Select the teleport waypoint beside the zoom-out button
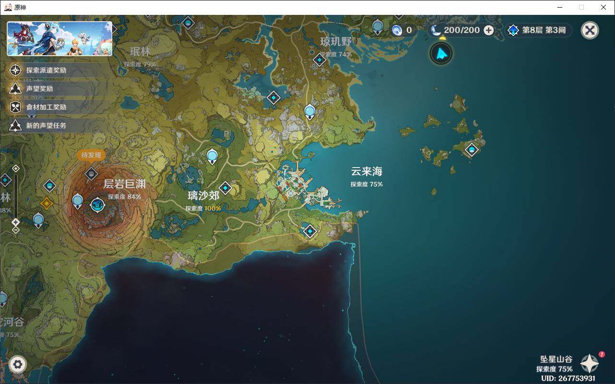This screenshot has height=384, width=615. pos(38,220)
